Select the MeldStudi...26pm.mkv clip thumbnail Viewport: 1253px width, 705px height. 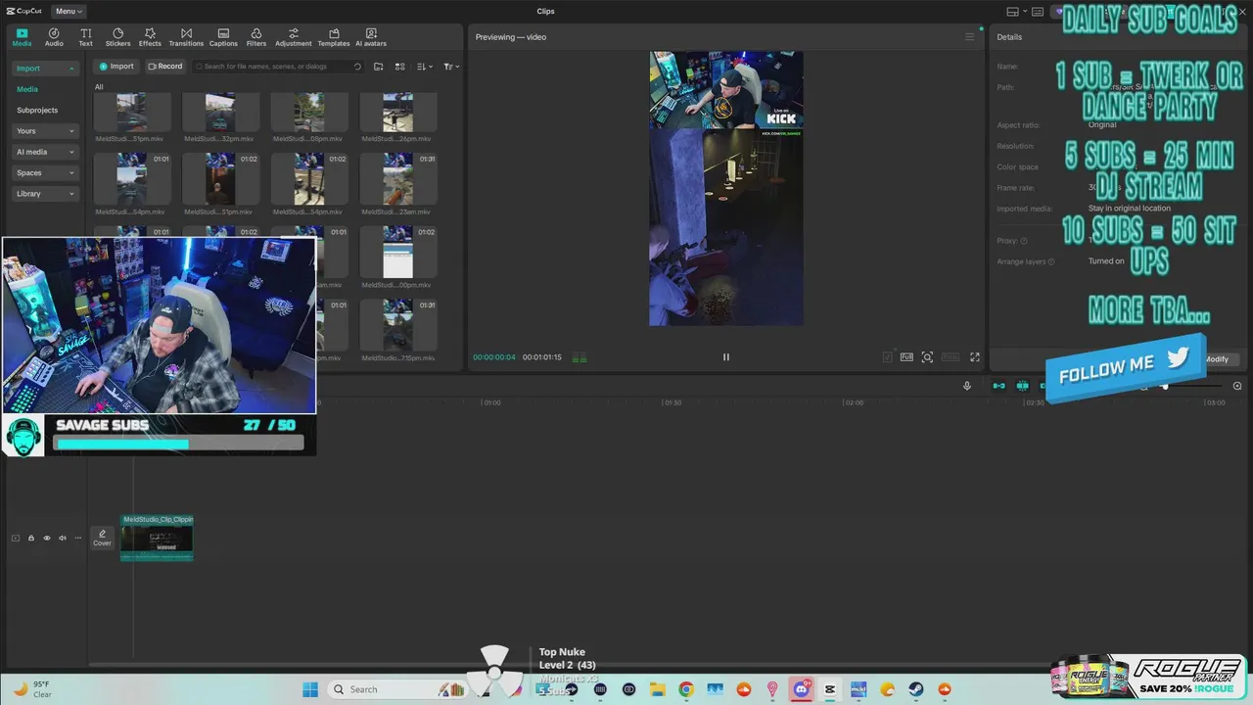pos(398,113)
